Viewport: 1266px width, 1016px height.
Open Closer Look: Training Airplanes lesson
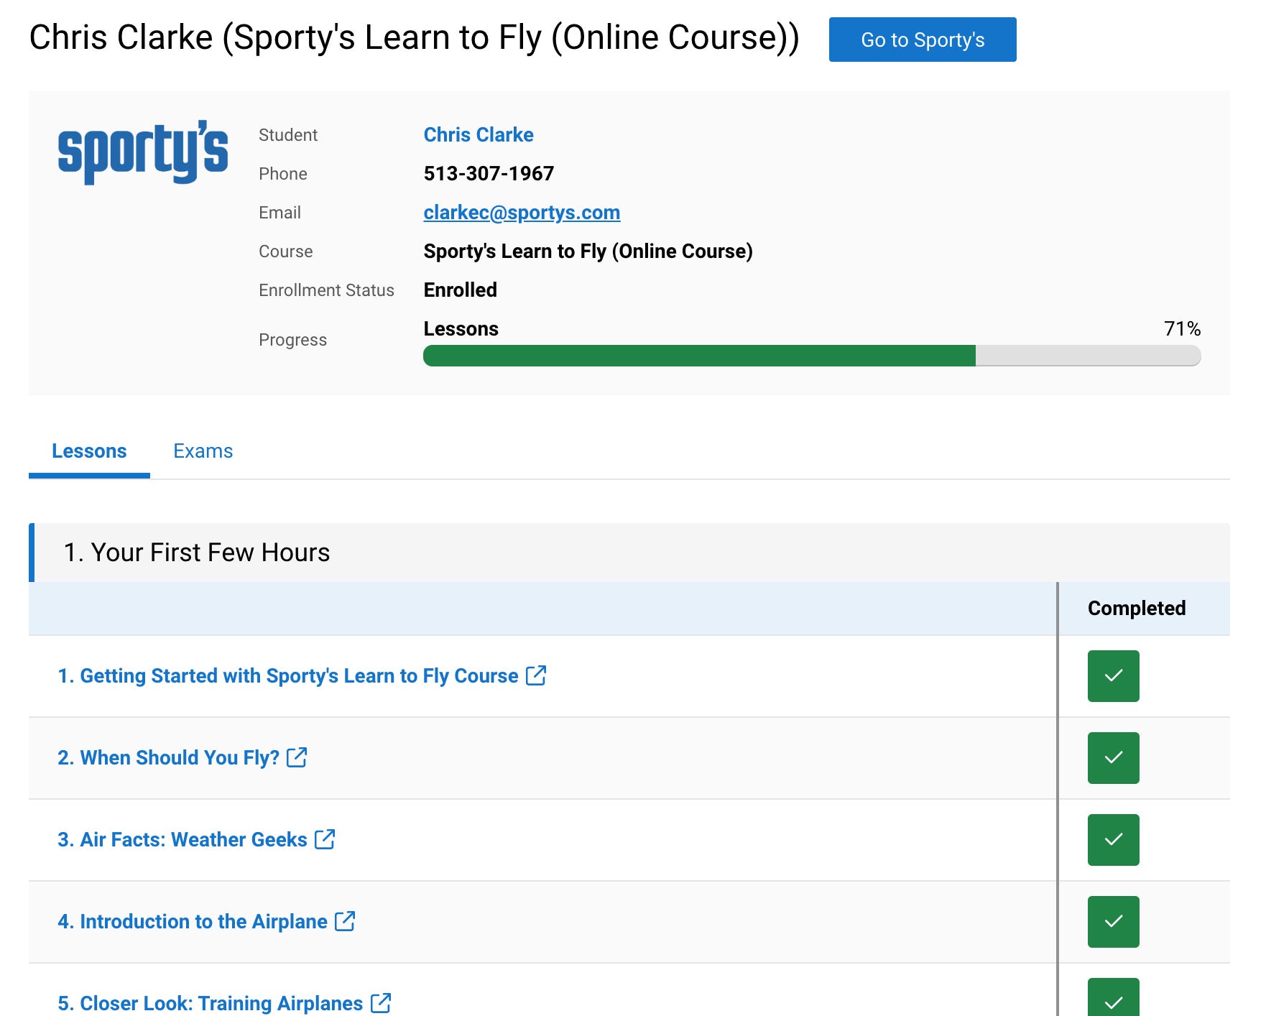pyautogui.click(x=211, y=1003)
